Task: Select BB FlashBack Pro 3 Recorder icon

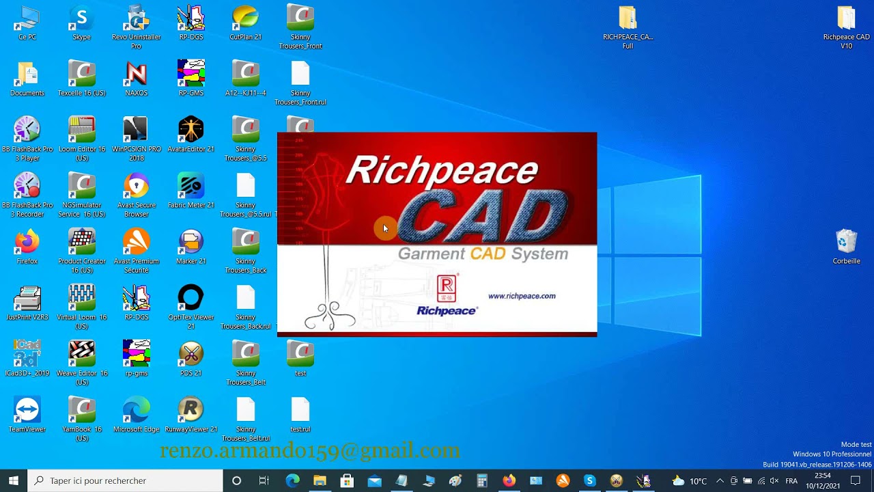Action: tap(27, 195)
